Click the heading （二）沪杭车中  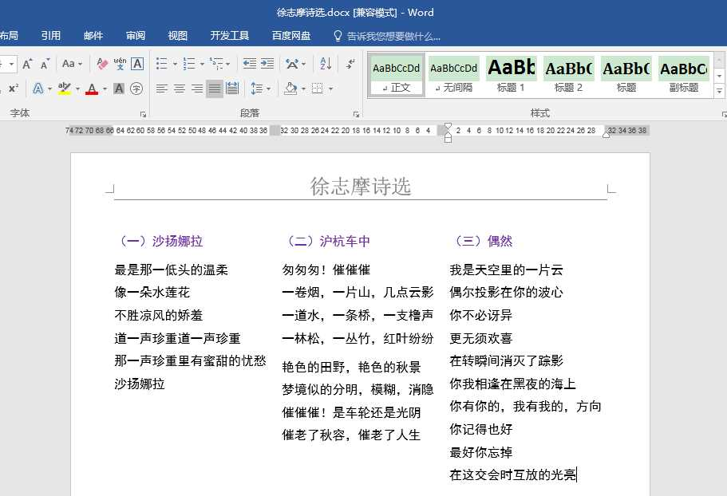click(x=326, y=241)
